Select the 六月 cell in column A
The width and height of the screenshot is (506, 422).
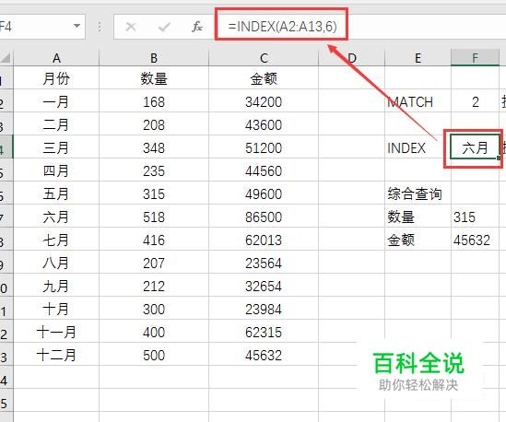(56, 217)
